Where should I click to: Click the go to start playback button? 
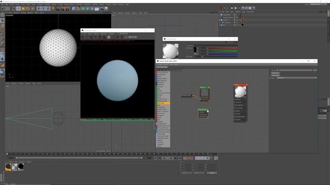[x=156, y=158]
